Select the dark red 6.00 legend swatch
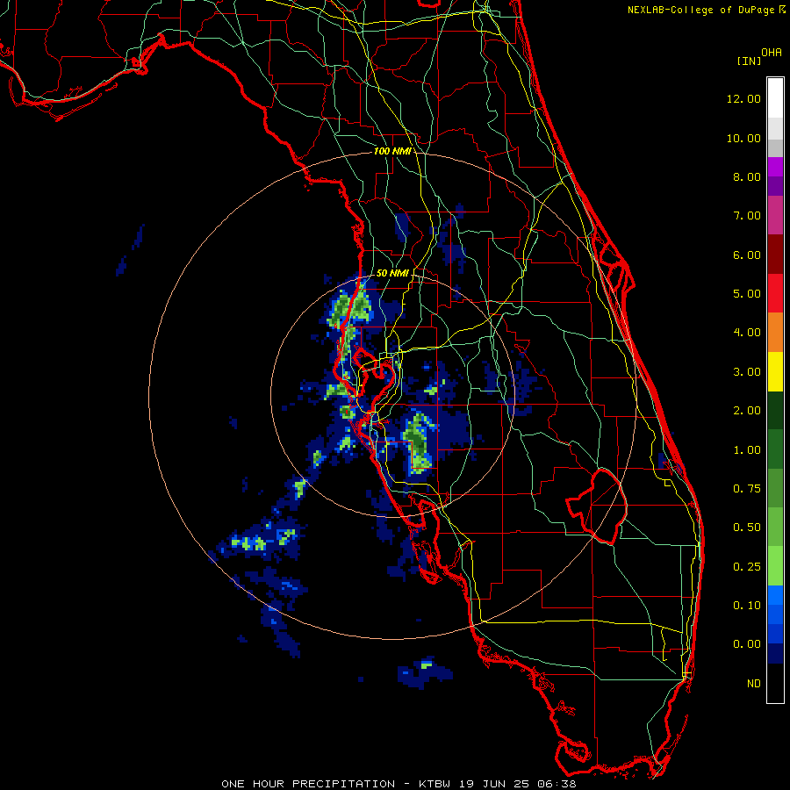This screenshot has width=790, height=790. [775, 254]
